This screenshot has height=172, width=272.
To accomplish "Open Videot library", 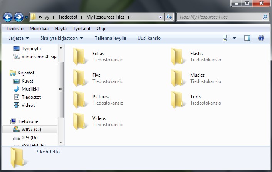I will click(28, 105).
